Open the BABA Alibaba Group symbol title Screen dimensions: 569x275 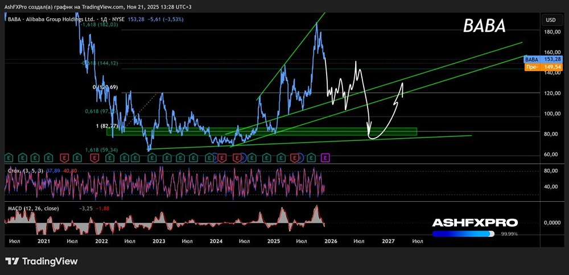click(52, 19)
